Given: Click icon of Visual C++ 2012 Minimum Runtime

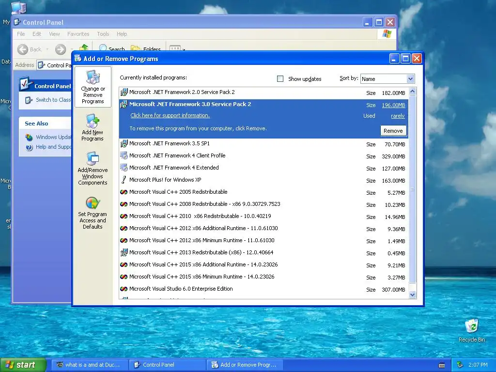Looking at the screenshot, I should (124, 240).
